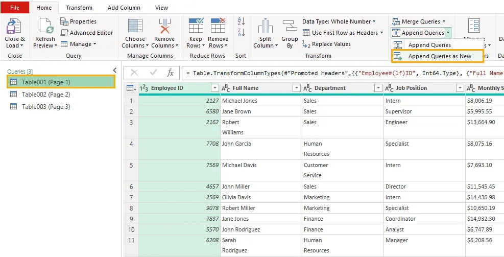Click the Remove Rows icon
Image resolution: width=504 pixels, height=257 pixels.
click(218, 26)
